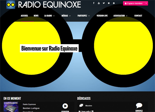Expand the Médias chevron
The width and height of the screenshot is (155, 112).
coord(70,16)
